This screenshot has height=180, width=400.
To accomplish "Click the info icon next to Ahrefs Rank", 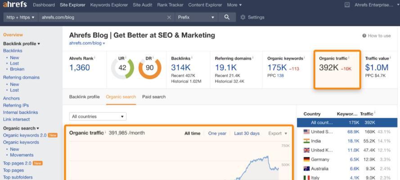I will tap(94, 58).
